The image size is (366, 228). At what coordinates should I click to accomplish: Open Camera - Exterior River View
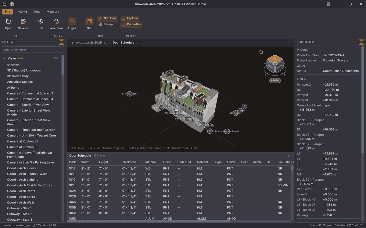28,105
